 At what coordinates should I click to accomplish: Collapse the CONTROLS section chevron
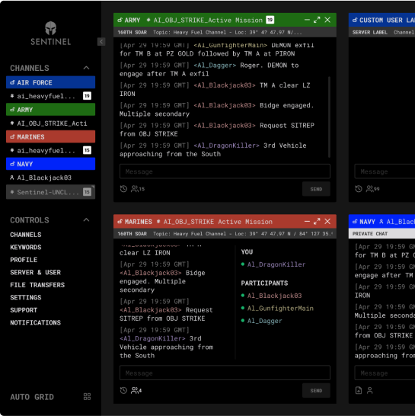coord(86,220)
